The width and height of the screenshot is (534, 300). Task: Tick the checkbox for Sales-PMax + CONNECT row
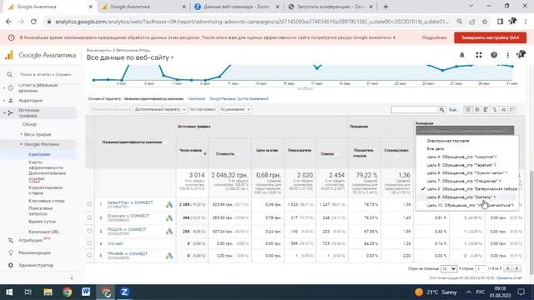click(x=89, y=204)
